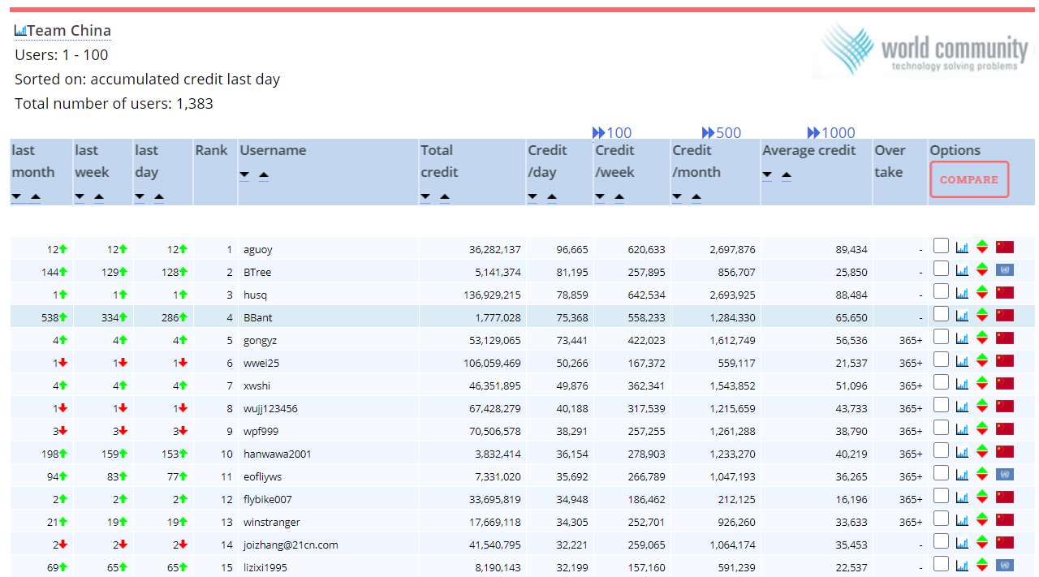Click Credit/month value 1,612,749
The image size is (1039, 577).
[732, 340]
